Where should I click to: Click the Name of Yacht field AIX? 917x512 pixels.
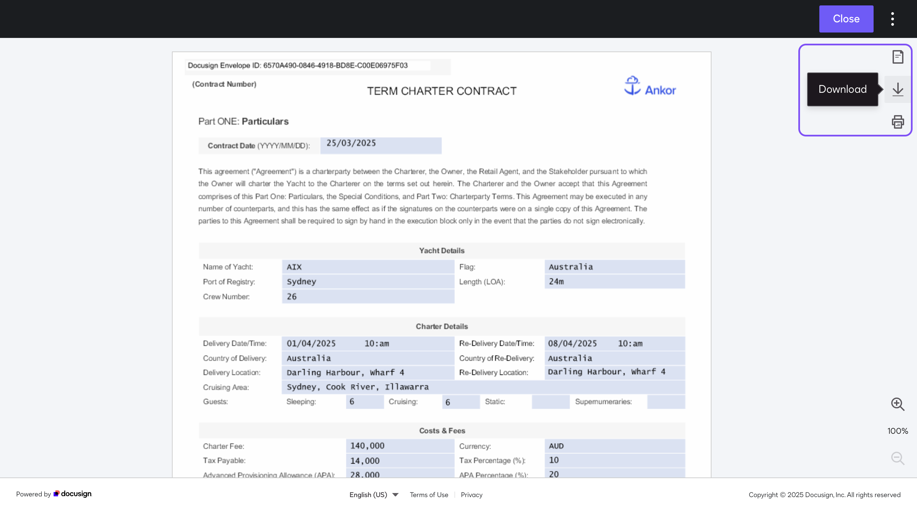[x=368, y=267]
